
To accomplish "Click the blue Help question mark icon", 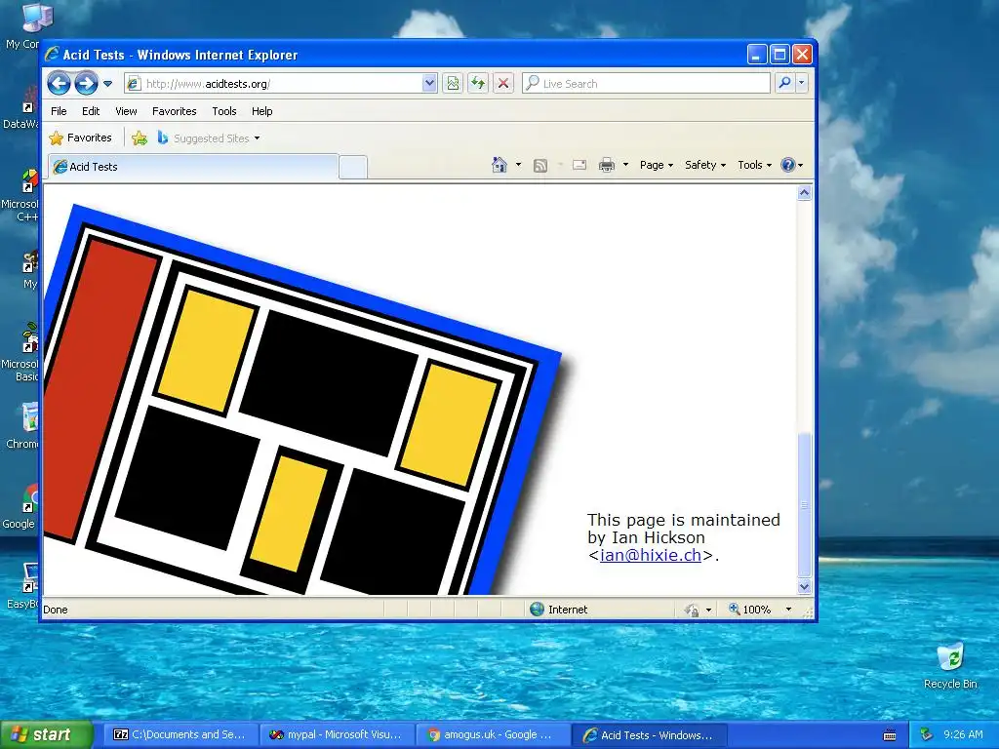I will click(788, 165).
